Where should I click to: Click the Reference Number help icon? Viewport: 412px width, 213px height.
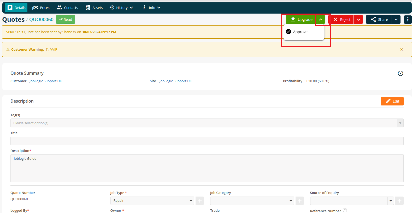coord(345,210)
